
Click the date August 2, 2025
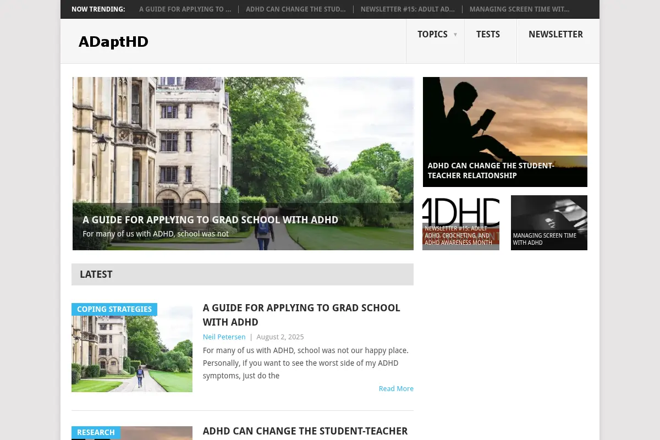pyautogui.click(x=280, y=337)
